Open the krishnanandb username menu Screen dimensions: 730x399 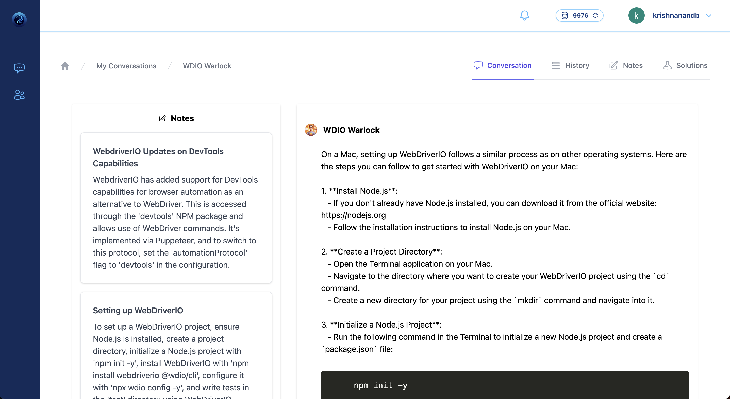[676, 15]
